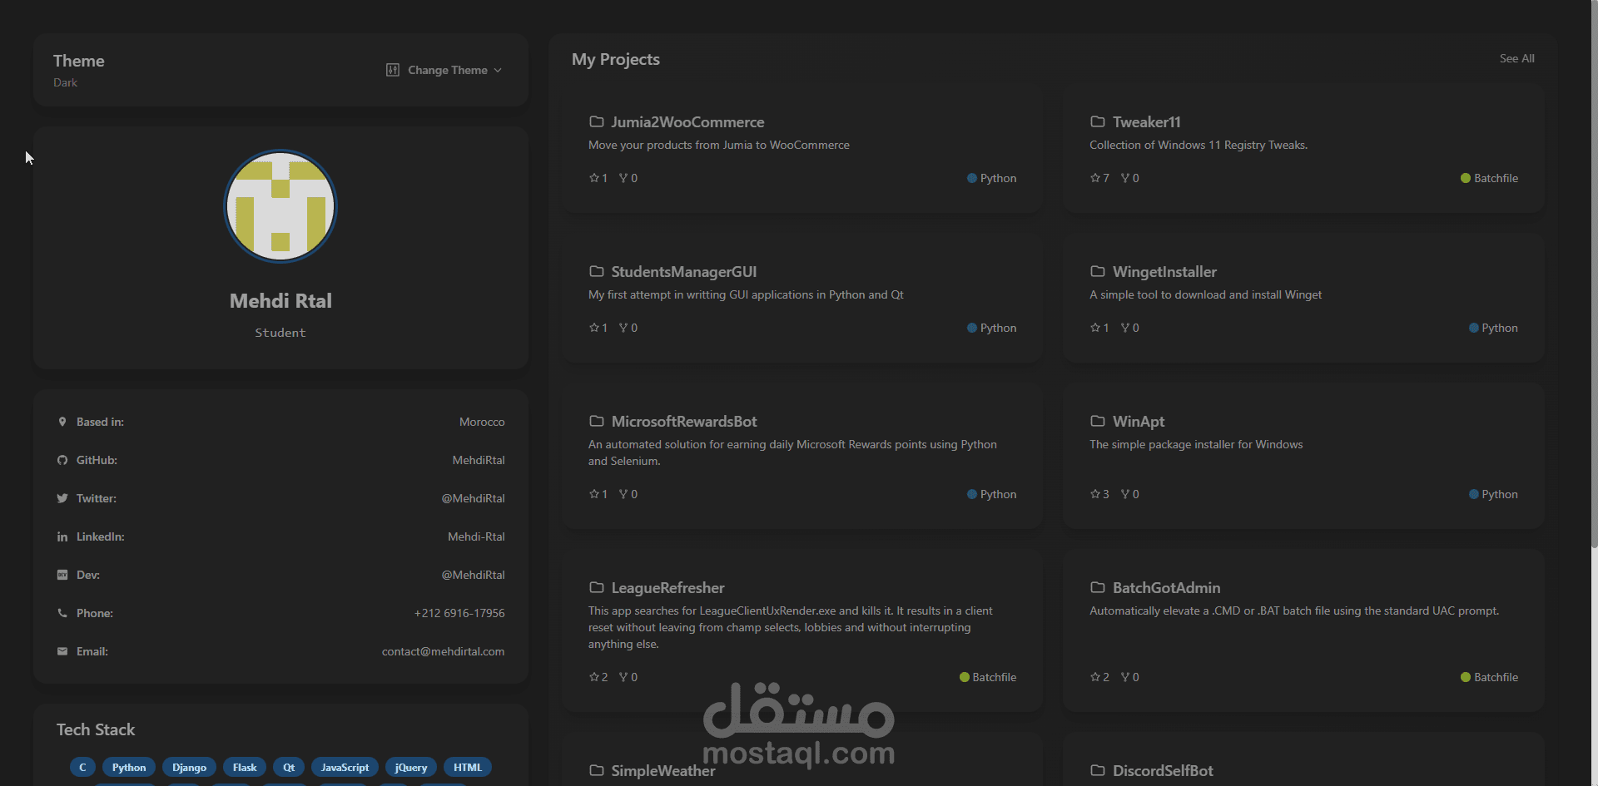
Task: Click the 'Dark' theme label text
Action: pos(65,82)
